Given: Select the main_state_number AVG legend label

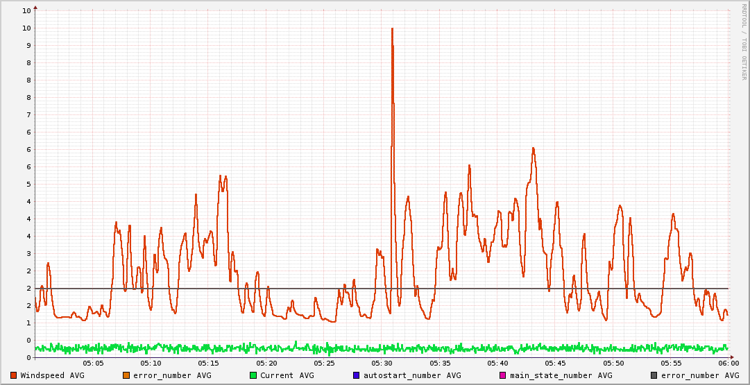Looking at the screenshot, I should pos(561,375).
